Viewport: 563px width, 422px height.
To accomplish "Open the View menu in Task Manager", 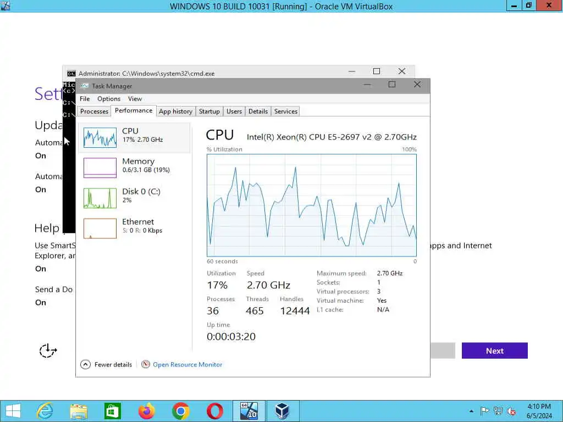I will [135, 99].
